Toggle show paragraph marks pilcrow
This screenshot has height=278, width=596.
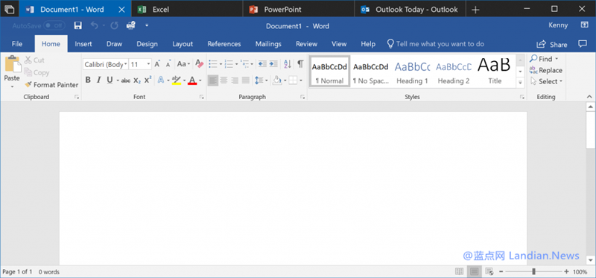[x=300, y=64]
